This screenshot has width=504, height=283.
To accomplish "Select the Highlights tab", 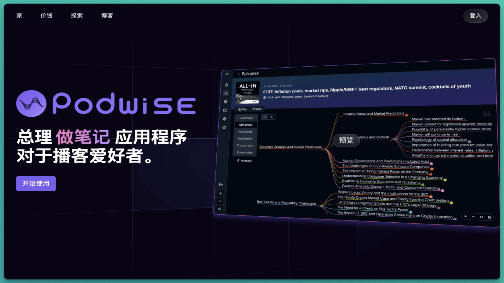I will point(245,139).
